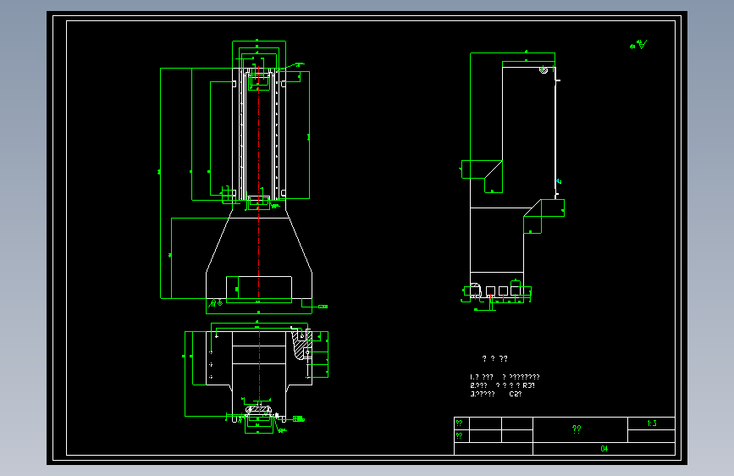
Task: Click the surface roughness symbol at top right corner
Action: click(639, 45)
